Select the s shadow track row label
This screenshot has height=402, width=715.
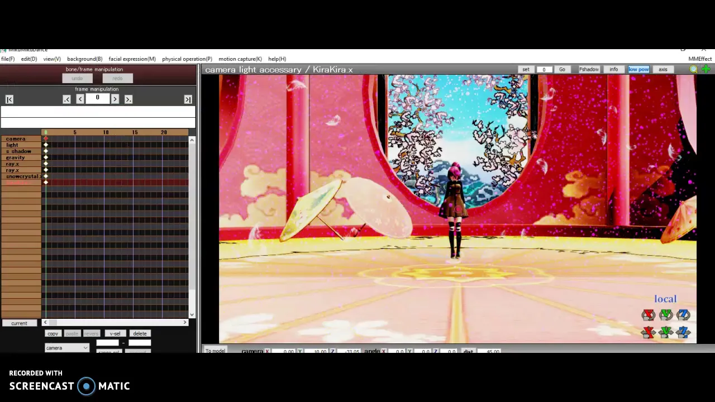click(21, 151)
